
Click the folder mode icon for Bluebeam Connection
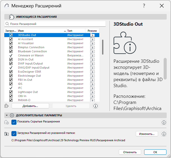[92, 51]
